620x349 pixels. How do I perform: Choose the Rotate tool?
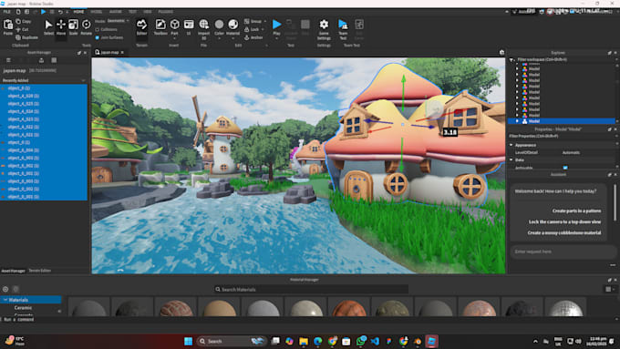coord(86,27)
